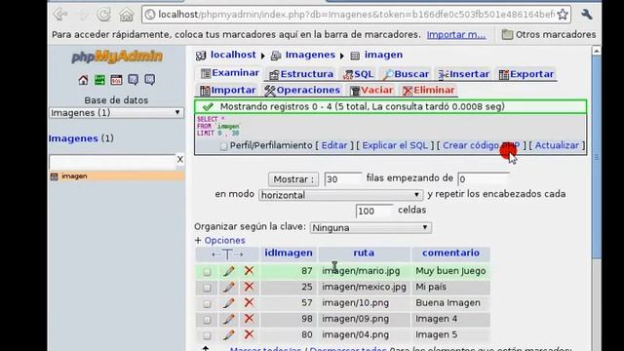The height and width of the screenshot is (351, 624).
Task: Open the browser wrench settings menu
Action: (587, 15)
